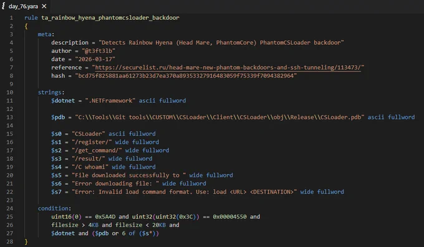Viewport: 424px width, 247px height.
Task: Click the ".NETFramework" string
Action: pyautogui.click(x=110, y=101)
